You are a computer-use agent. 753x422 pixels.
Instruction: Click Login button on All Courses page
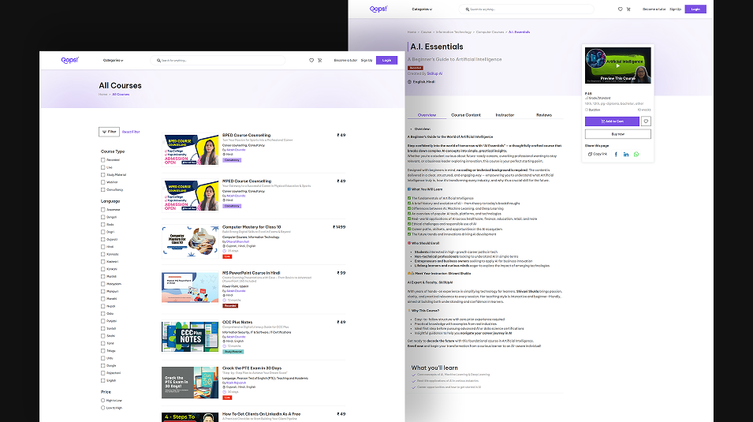386,60
